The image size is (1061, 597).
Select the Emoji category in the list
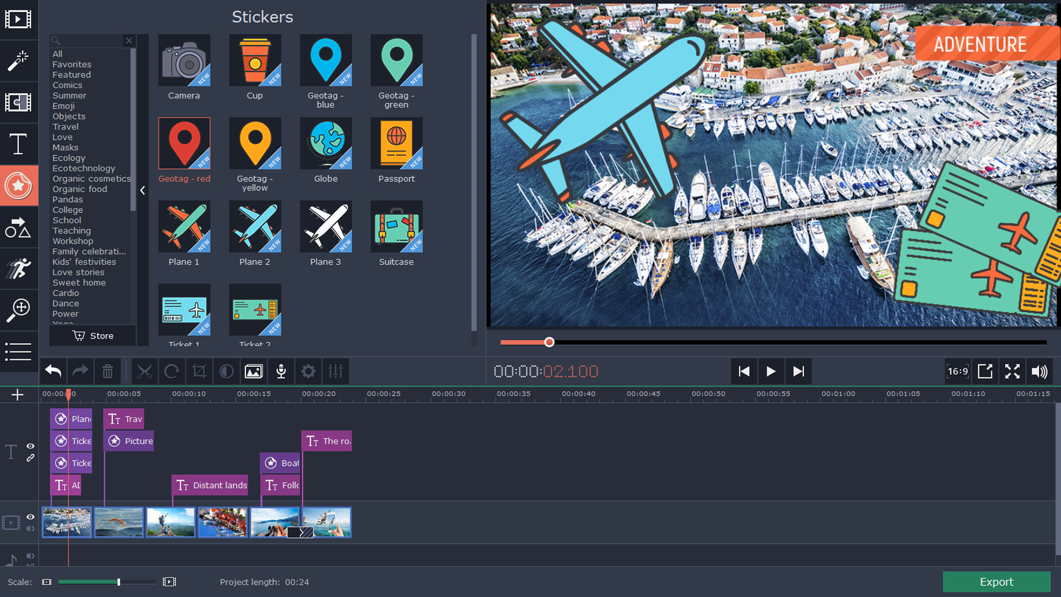coord(64,106)
